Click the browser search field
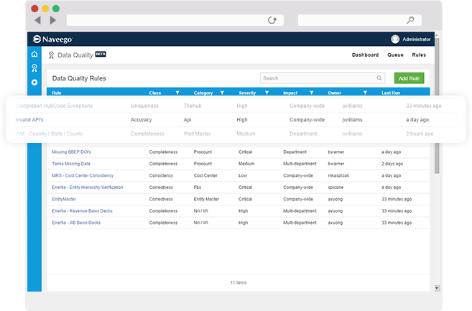 360,20
